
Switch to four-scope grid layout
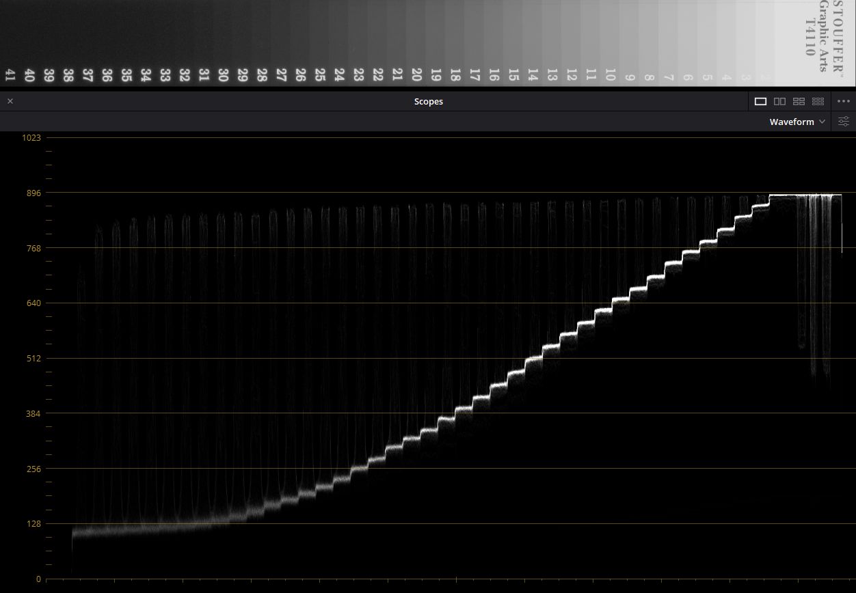pos(799,101)
